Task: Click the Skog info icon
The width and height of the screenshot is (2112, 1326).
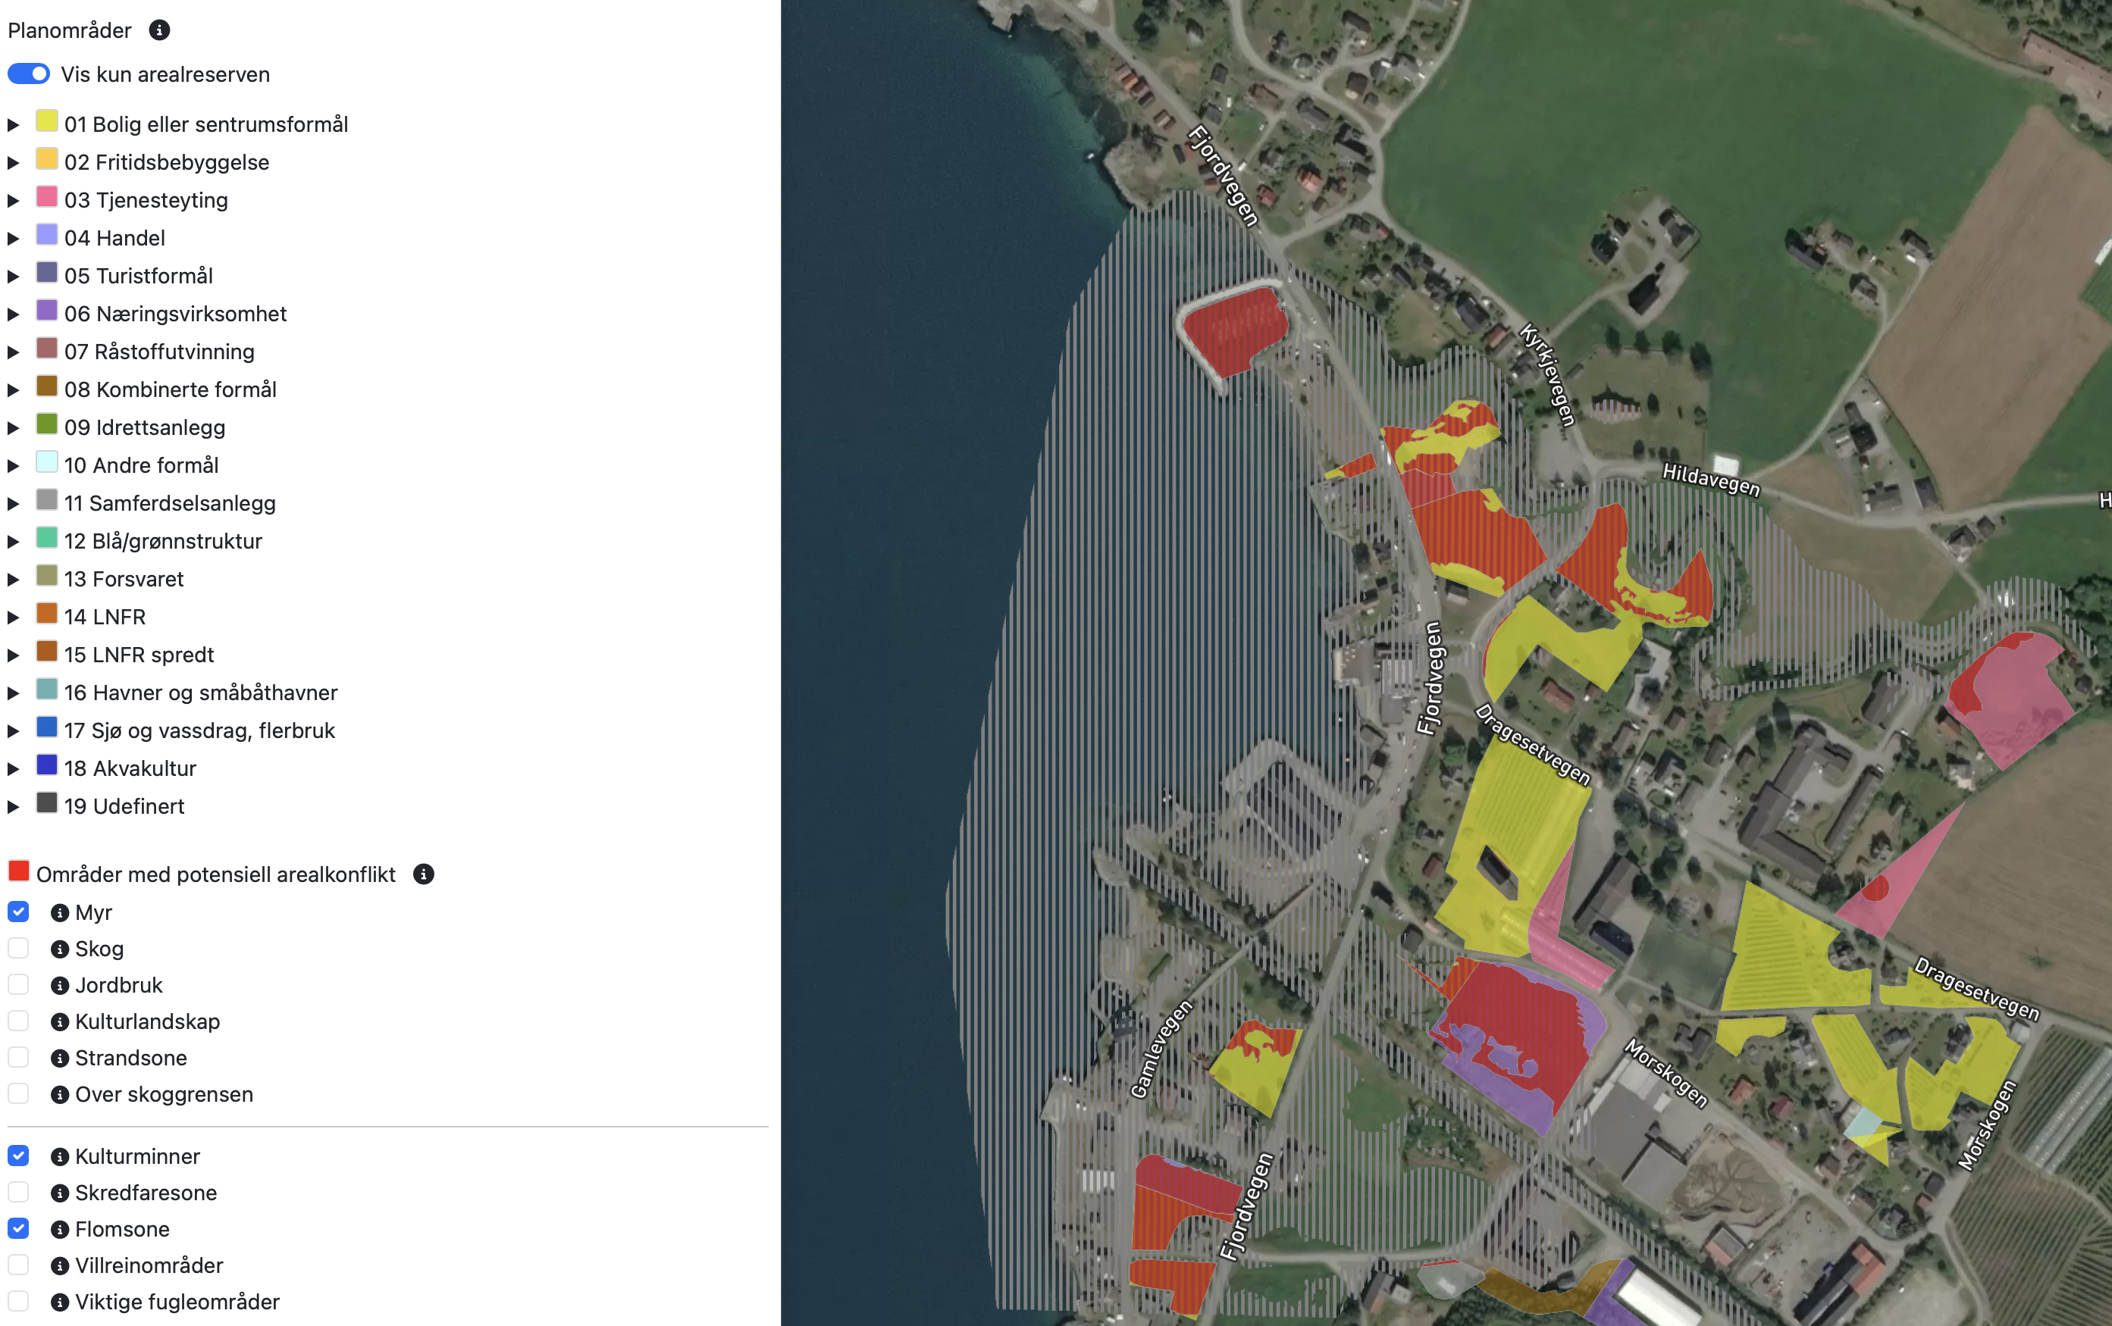Action: (60, 949)
